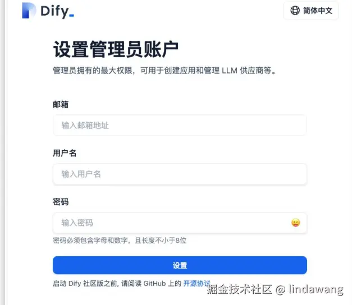Focus the 输入邮箱地址 email field

coord(180,125)
